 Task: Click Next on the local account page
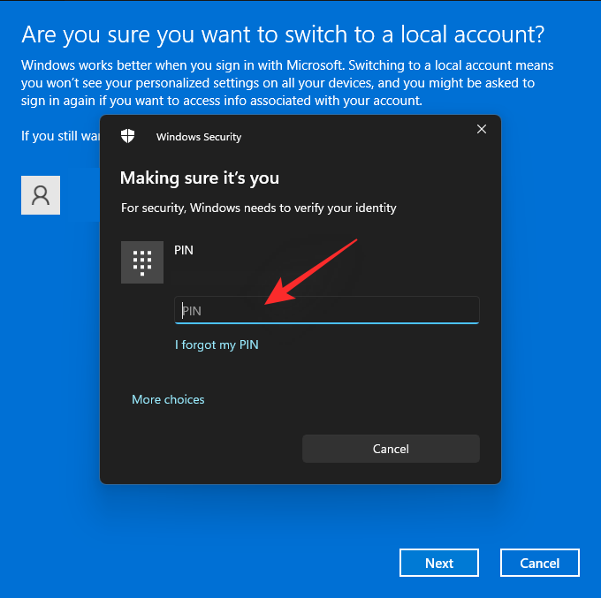pos(439,563)
